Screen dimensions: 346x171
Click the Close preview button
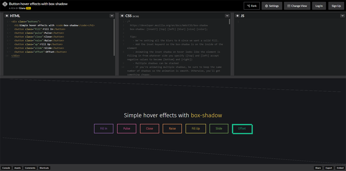(150, 129)
